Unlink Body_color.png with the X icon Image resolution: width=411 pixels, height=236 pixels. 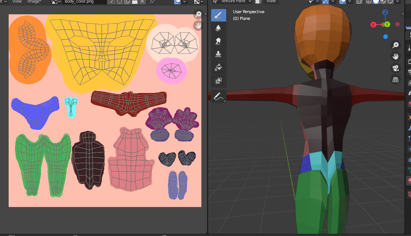(x=142, y=2)
